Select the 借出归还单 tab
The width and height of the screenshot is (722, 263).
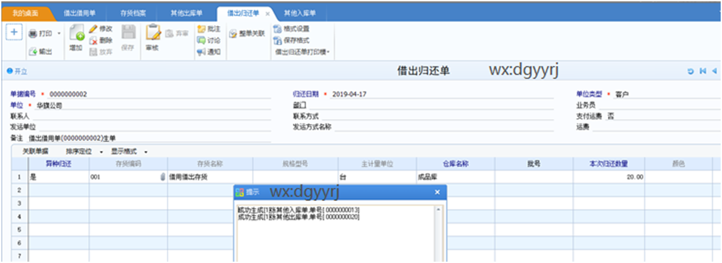243,13
